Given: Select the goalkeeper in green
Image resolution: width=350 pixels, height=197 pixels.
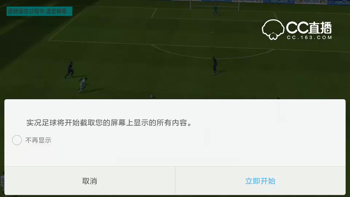Looking at the screenshot, I should (x=215, y=10).
